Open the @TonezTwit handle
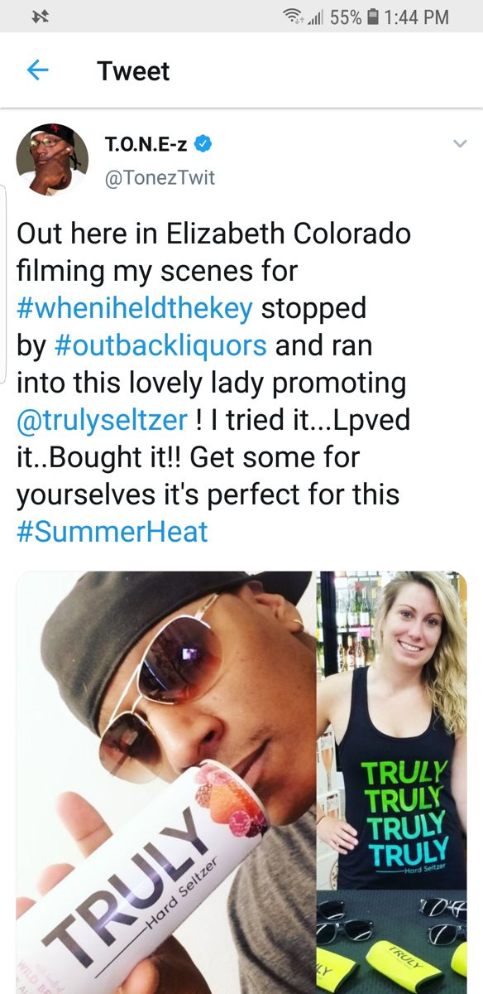Screen dimensions: 483x994 click(x=160, y=177)
